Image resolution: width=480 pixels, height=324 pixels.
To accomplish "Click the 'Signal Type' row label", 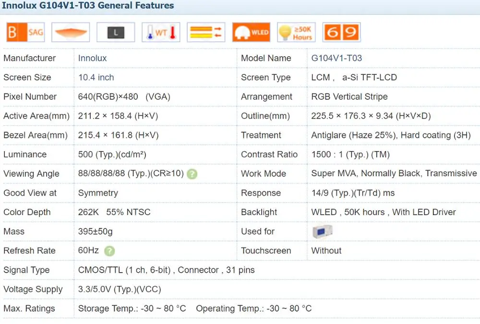I will point(26,270).
